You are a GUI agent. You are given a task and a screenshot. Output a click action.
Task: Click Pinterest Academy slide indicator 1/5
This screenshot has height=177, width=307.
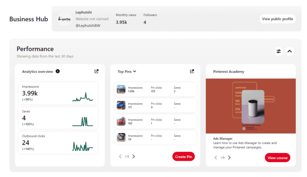(x=223, y=157)
